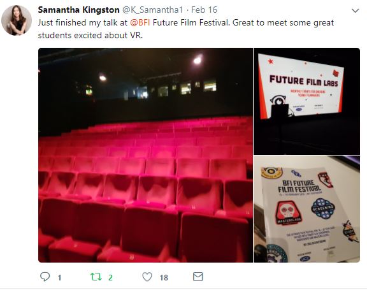Screen dimensions: 367x290
Task: Click the tweet text about VR students
Action: (186, 29)
